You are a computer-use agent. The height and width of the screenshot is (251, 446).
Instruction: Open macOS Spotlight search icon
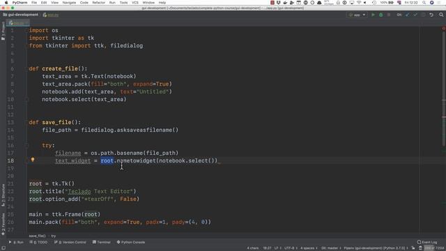[x=424, y=3]
